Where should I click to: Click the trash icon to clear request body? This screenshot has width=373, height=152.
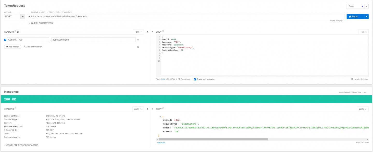click(x=352, y=79)
